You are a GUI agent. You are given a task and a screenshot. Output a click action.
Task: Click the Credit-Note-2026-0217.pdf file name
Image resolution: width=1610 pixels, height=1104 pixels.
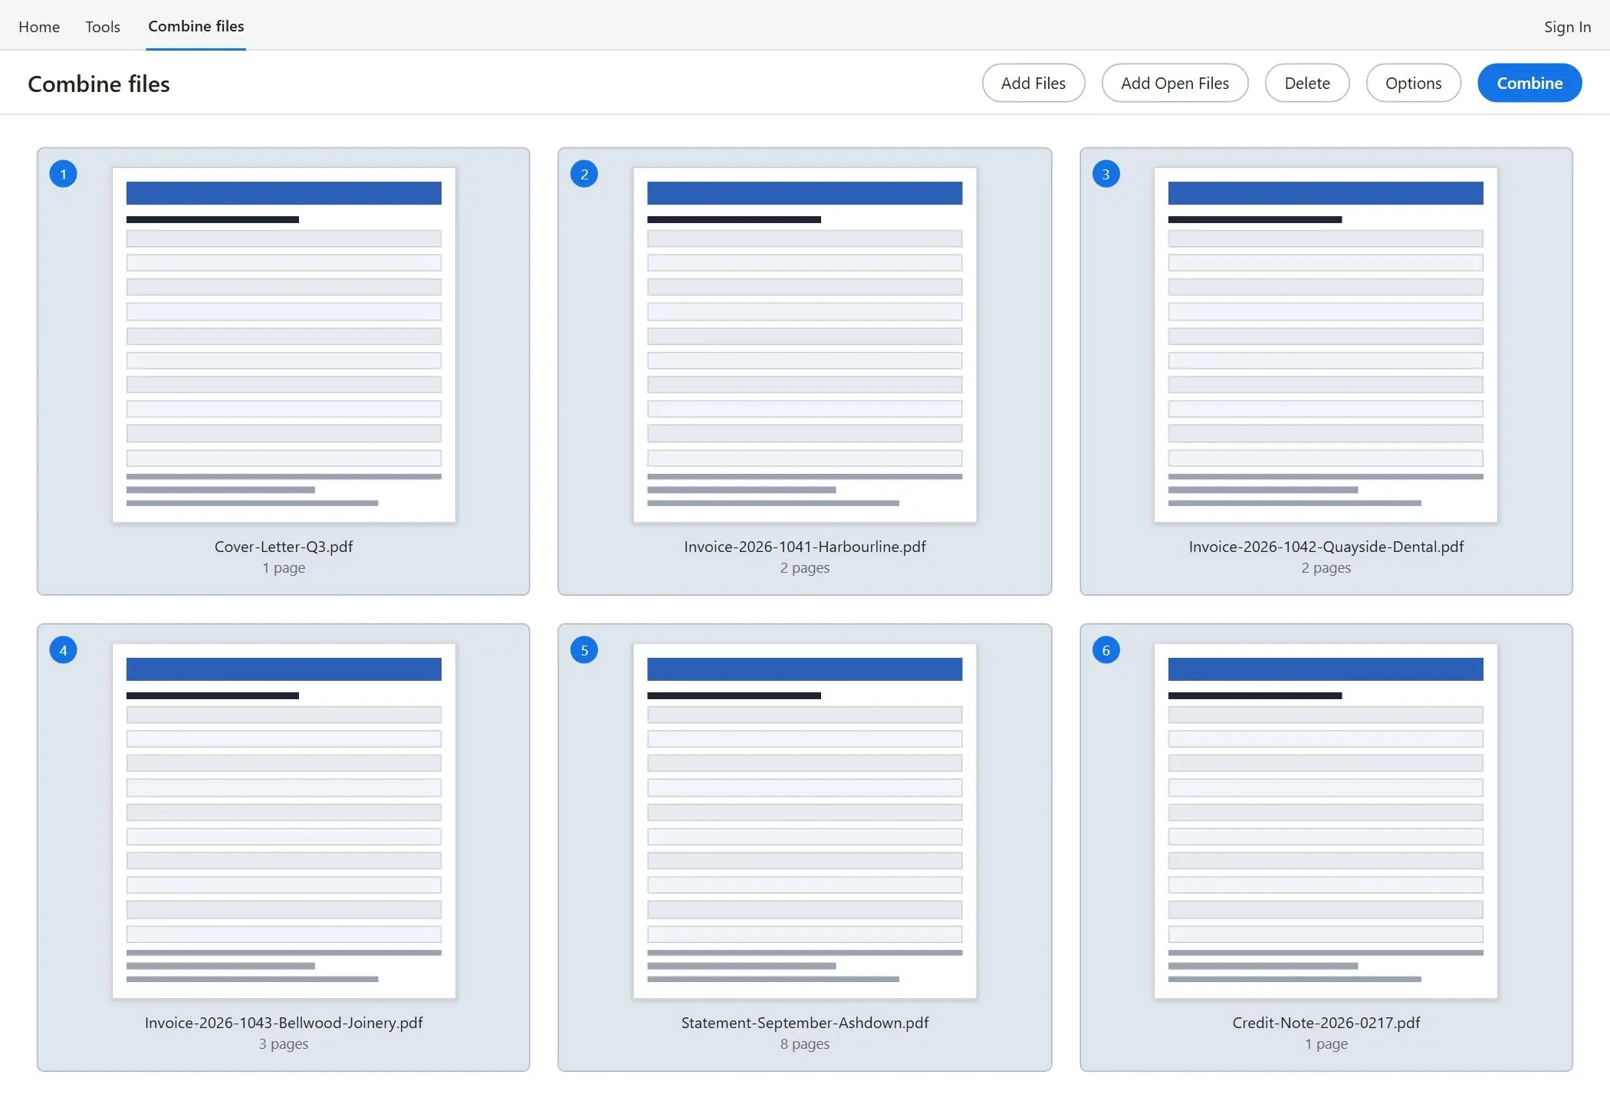pos(1326,1023)
